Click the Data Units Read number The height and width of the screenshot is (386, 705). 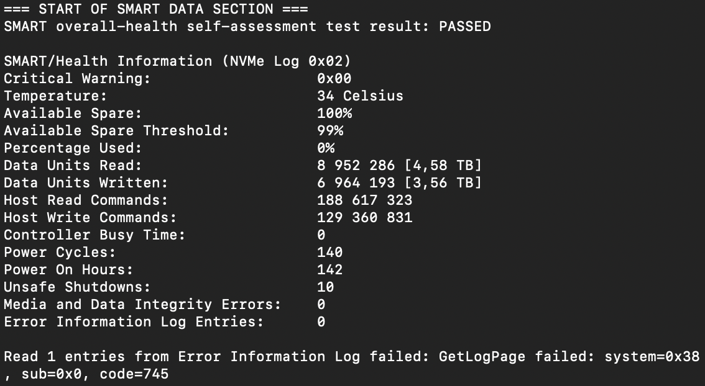pos(356,166)
